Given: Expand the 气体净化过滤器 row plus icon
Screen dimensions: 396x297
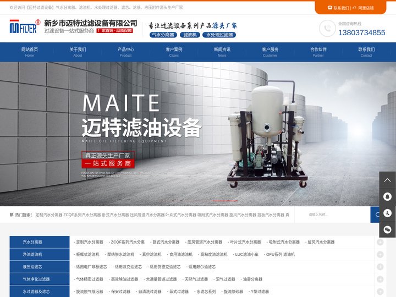Looking at the screenshot, I should (x=380, y=279).
